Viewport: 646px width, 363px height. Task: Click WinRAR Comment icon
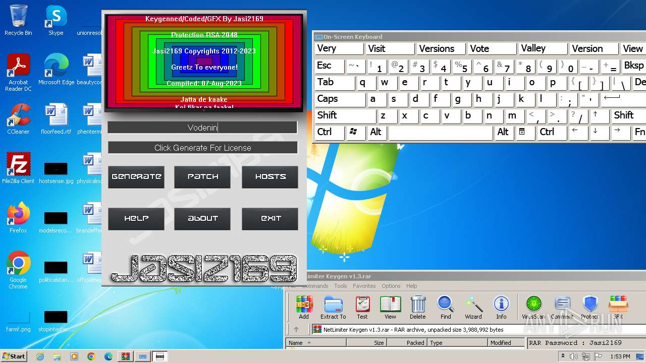pyautogui.click(x=562, y=308)
